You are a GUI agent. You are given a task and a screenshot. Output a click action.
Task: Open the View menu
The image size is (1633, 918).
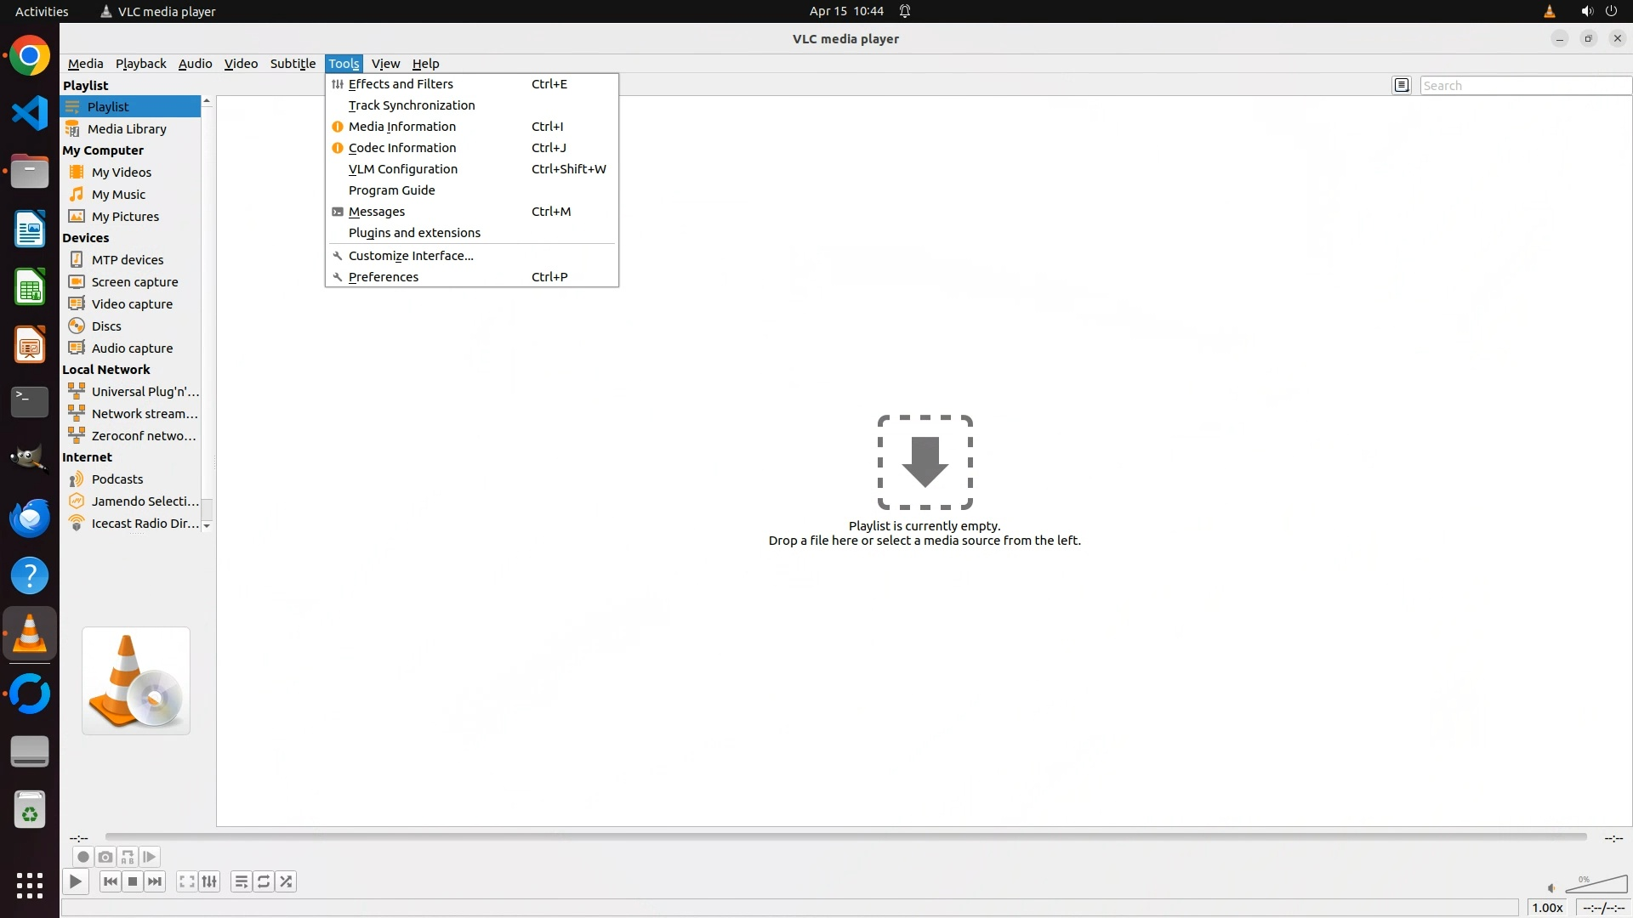pyautogui.click(x=385, y=64)
